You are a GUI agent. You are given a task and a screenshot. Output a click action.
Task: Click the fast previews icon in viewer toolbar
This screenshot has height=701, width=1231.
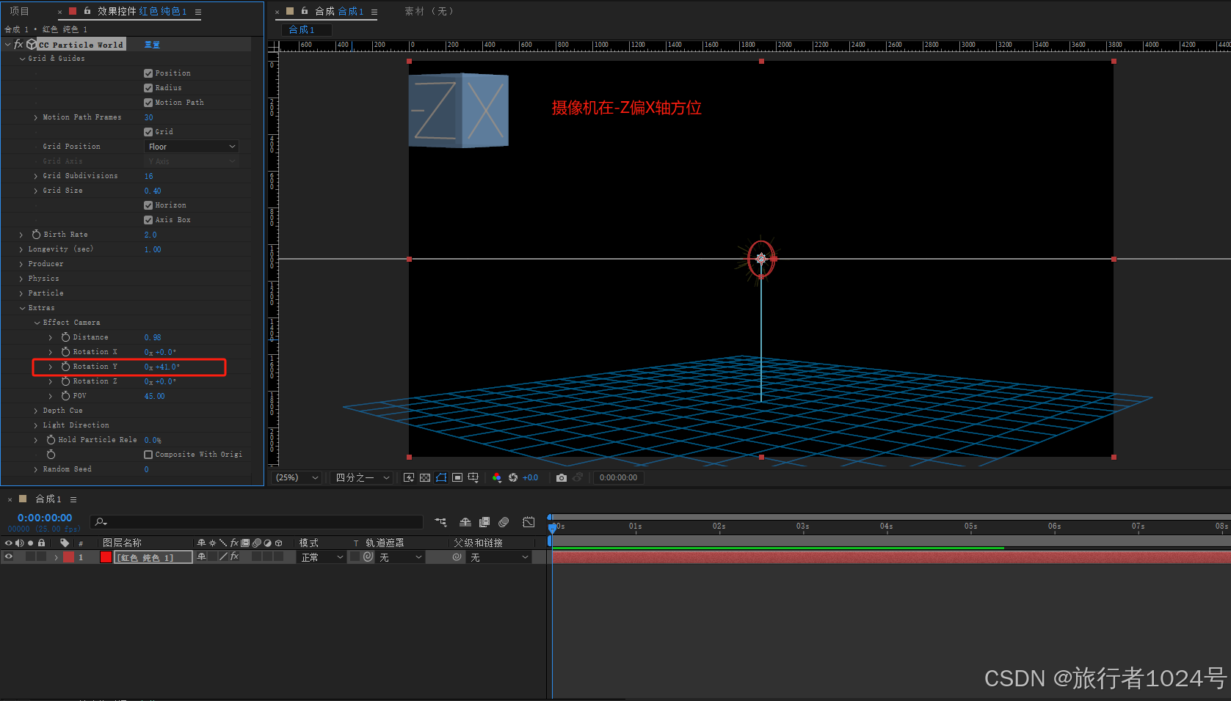click(x=409, y=477)
